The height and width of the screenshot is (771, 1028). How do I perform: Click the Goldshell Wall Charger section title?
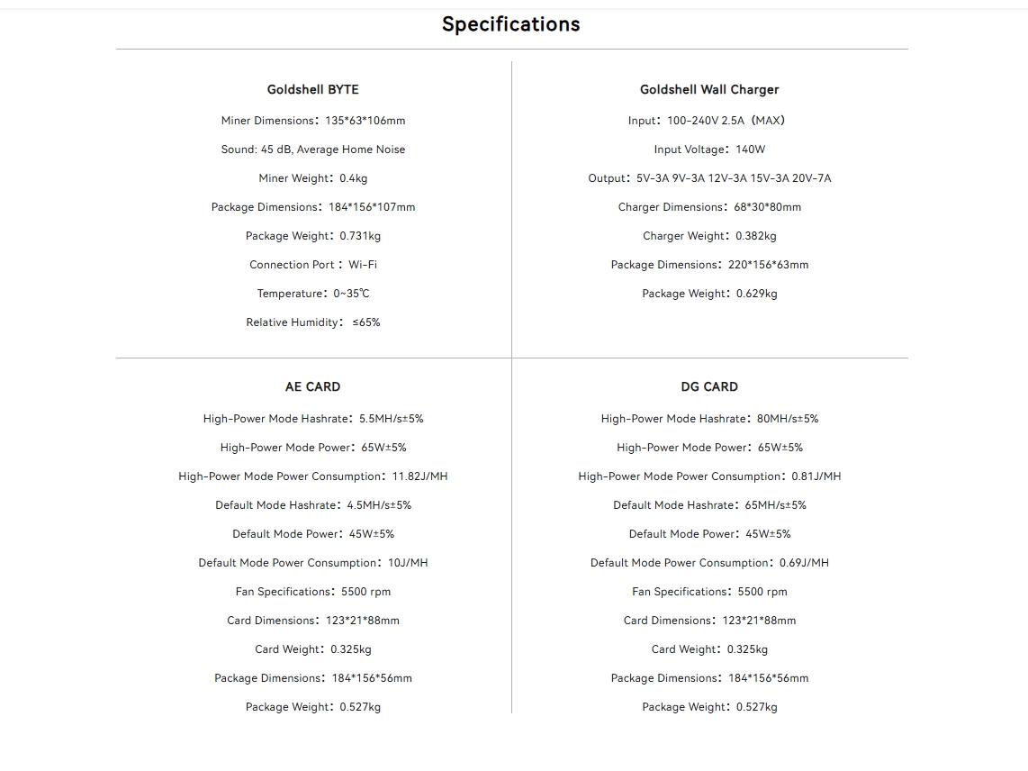coord(709,89)
